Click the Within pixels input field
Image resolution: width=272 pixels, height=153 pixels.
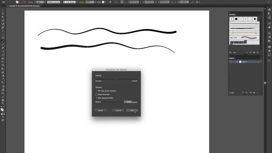tap(128, 102)
